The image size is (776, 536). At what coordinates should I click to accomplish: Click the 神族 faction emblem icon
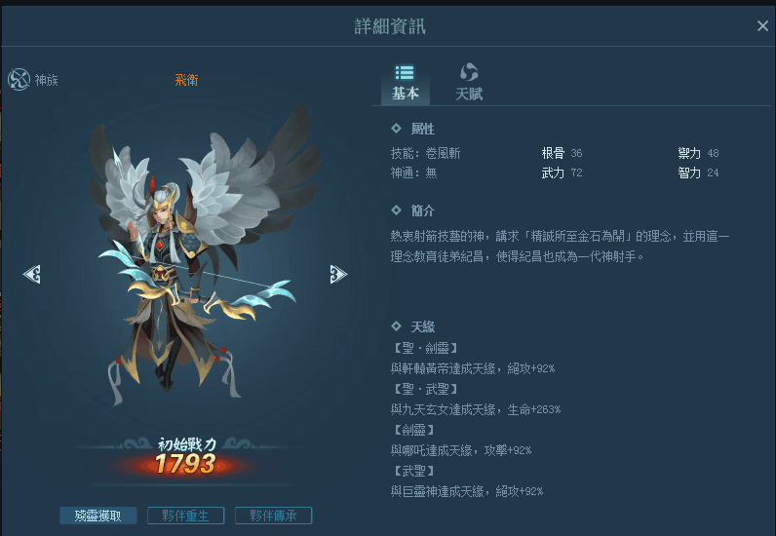tap(19, 79)
